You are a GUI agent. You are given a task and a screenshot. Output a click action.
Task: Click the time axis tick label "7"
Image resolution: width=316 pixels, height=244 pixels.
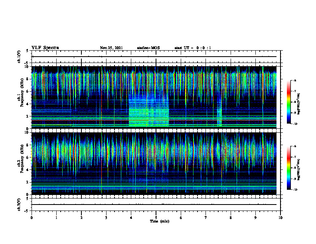tap(206, 218)
